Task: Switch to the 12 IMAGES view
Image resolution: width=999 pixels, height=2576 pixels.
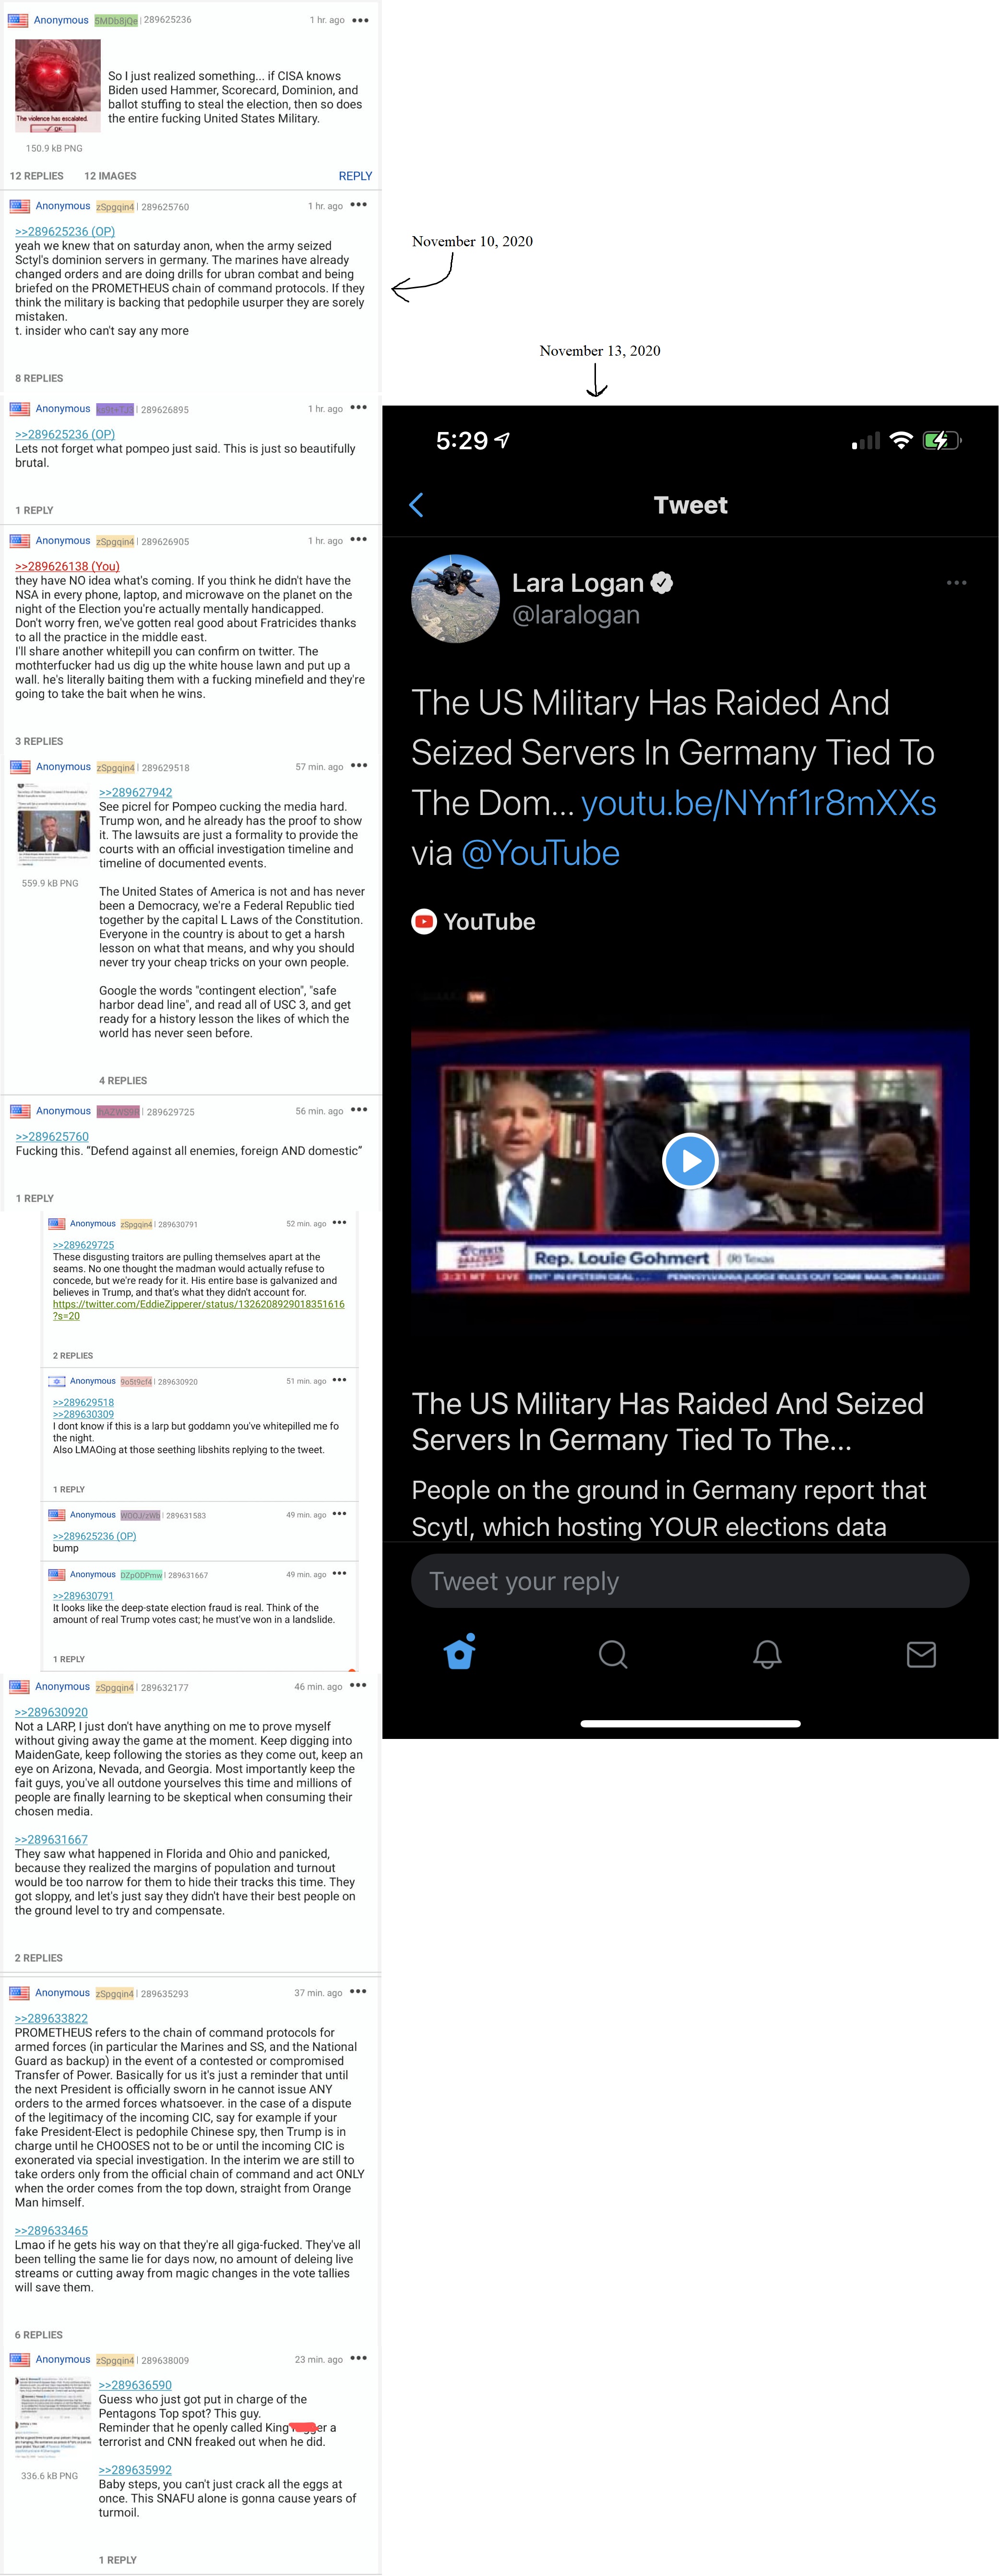Action: coord(110,176)
